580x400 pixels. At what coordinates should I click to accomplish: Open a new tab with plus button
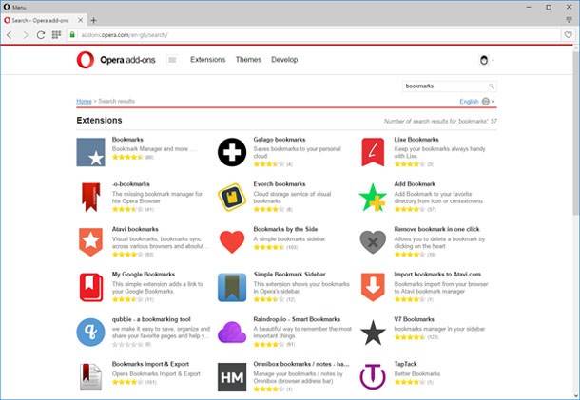pyautogui.click(x=94, y=20)
